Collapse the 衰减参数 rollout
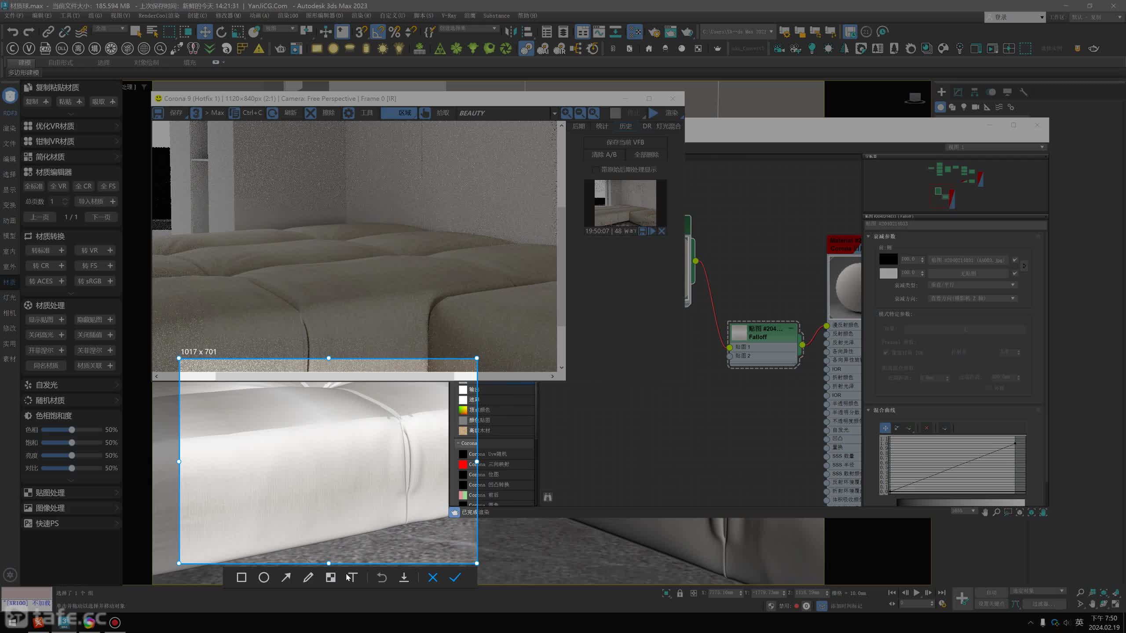The height and width of the screenshot is (633, 1126). [869, 236]
